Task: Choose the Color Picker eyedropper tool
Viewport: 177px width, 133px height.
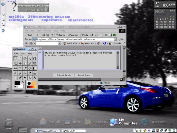Action: 25,68
